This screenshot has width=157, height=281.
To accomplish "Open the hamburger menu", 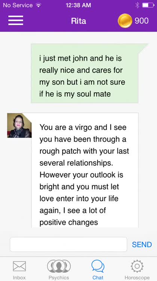I will tap(16, 21).
